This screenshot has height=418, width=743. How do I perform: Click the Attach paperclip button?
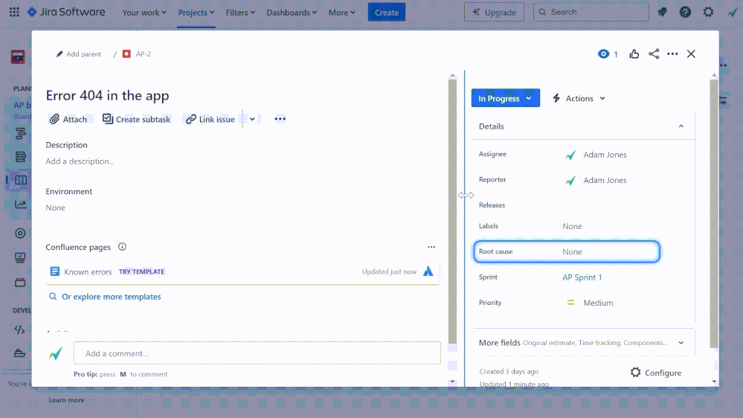pos(68,120)
